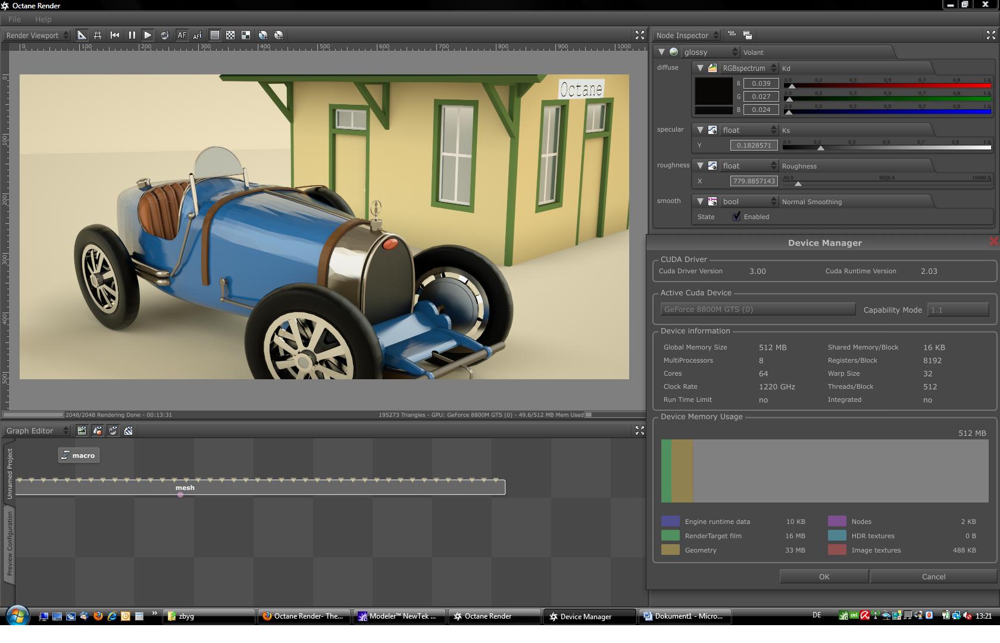This screenshot has width=1000, height=643.
Task: Open the File menu
Action: pos(14,19)
